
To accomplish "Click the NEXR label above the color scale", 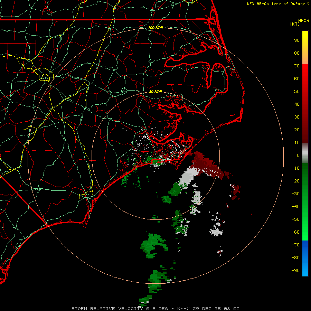I will point(304,21).
